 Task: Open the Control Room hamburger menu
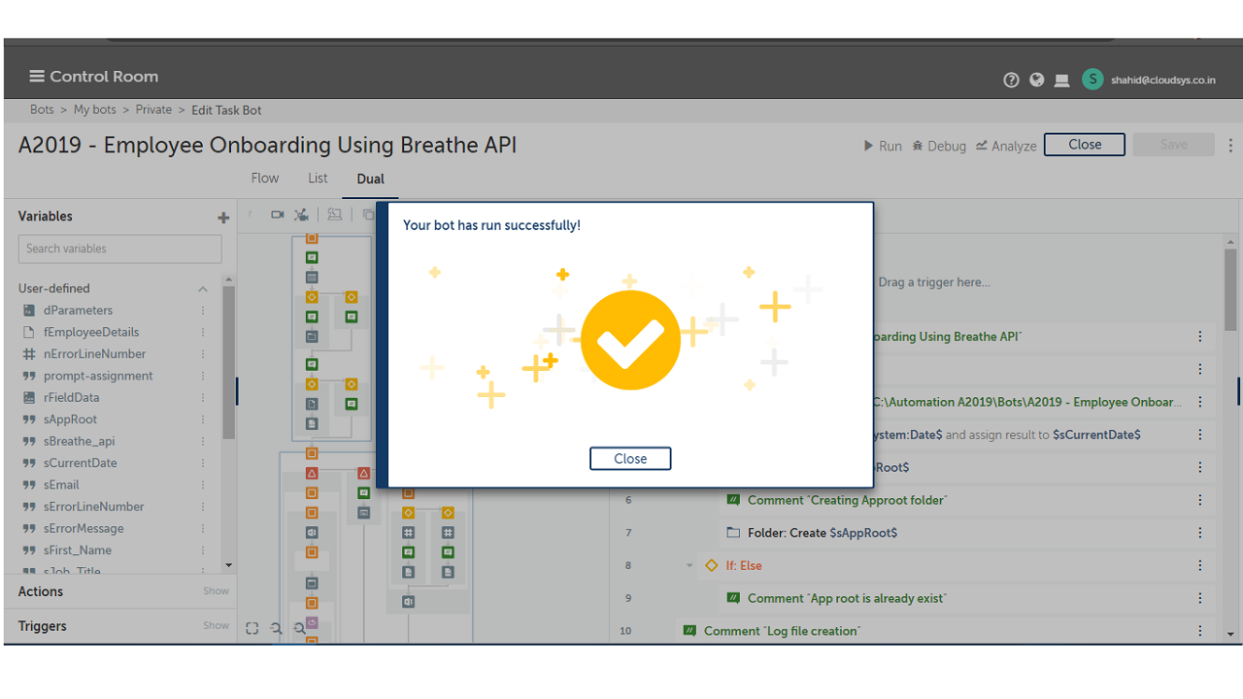pyautogui.click(x=37, y=77)
